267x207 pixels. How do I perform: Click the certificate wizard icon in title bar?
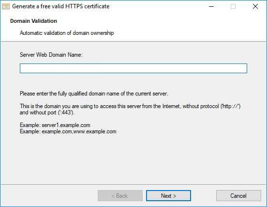6,6
